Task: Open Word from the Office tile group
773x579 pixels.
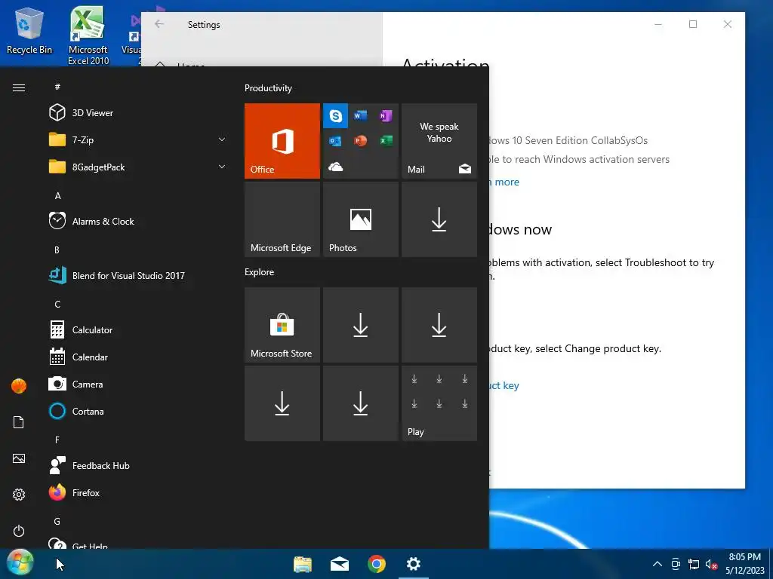Action: [x=360, y=115]
